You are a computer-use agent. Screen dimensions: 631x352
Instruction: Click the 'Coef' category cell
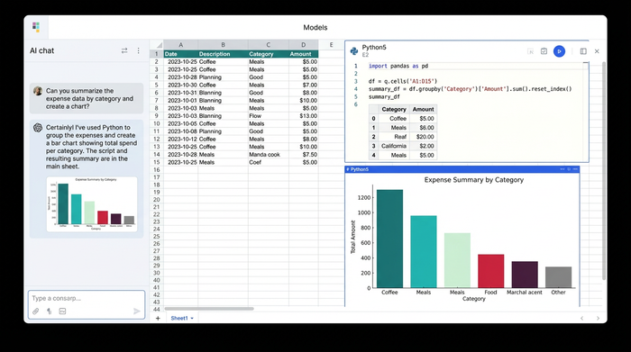(268, 162)
